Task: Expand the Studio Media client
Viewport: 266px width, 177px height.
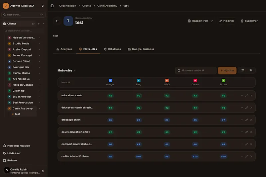Action: point(40,44)
